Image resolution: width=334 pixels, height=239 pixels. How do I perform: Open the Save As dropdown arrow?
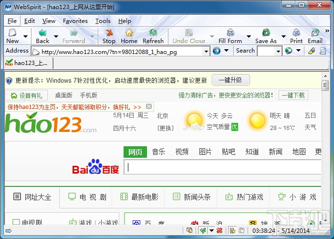283,36
